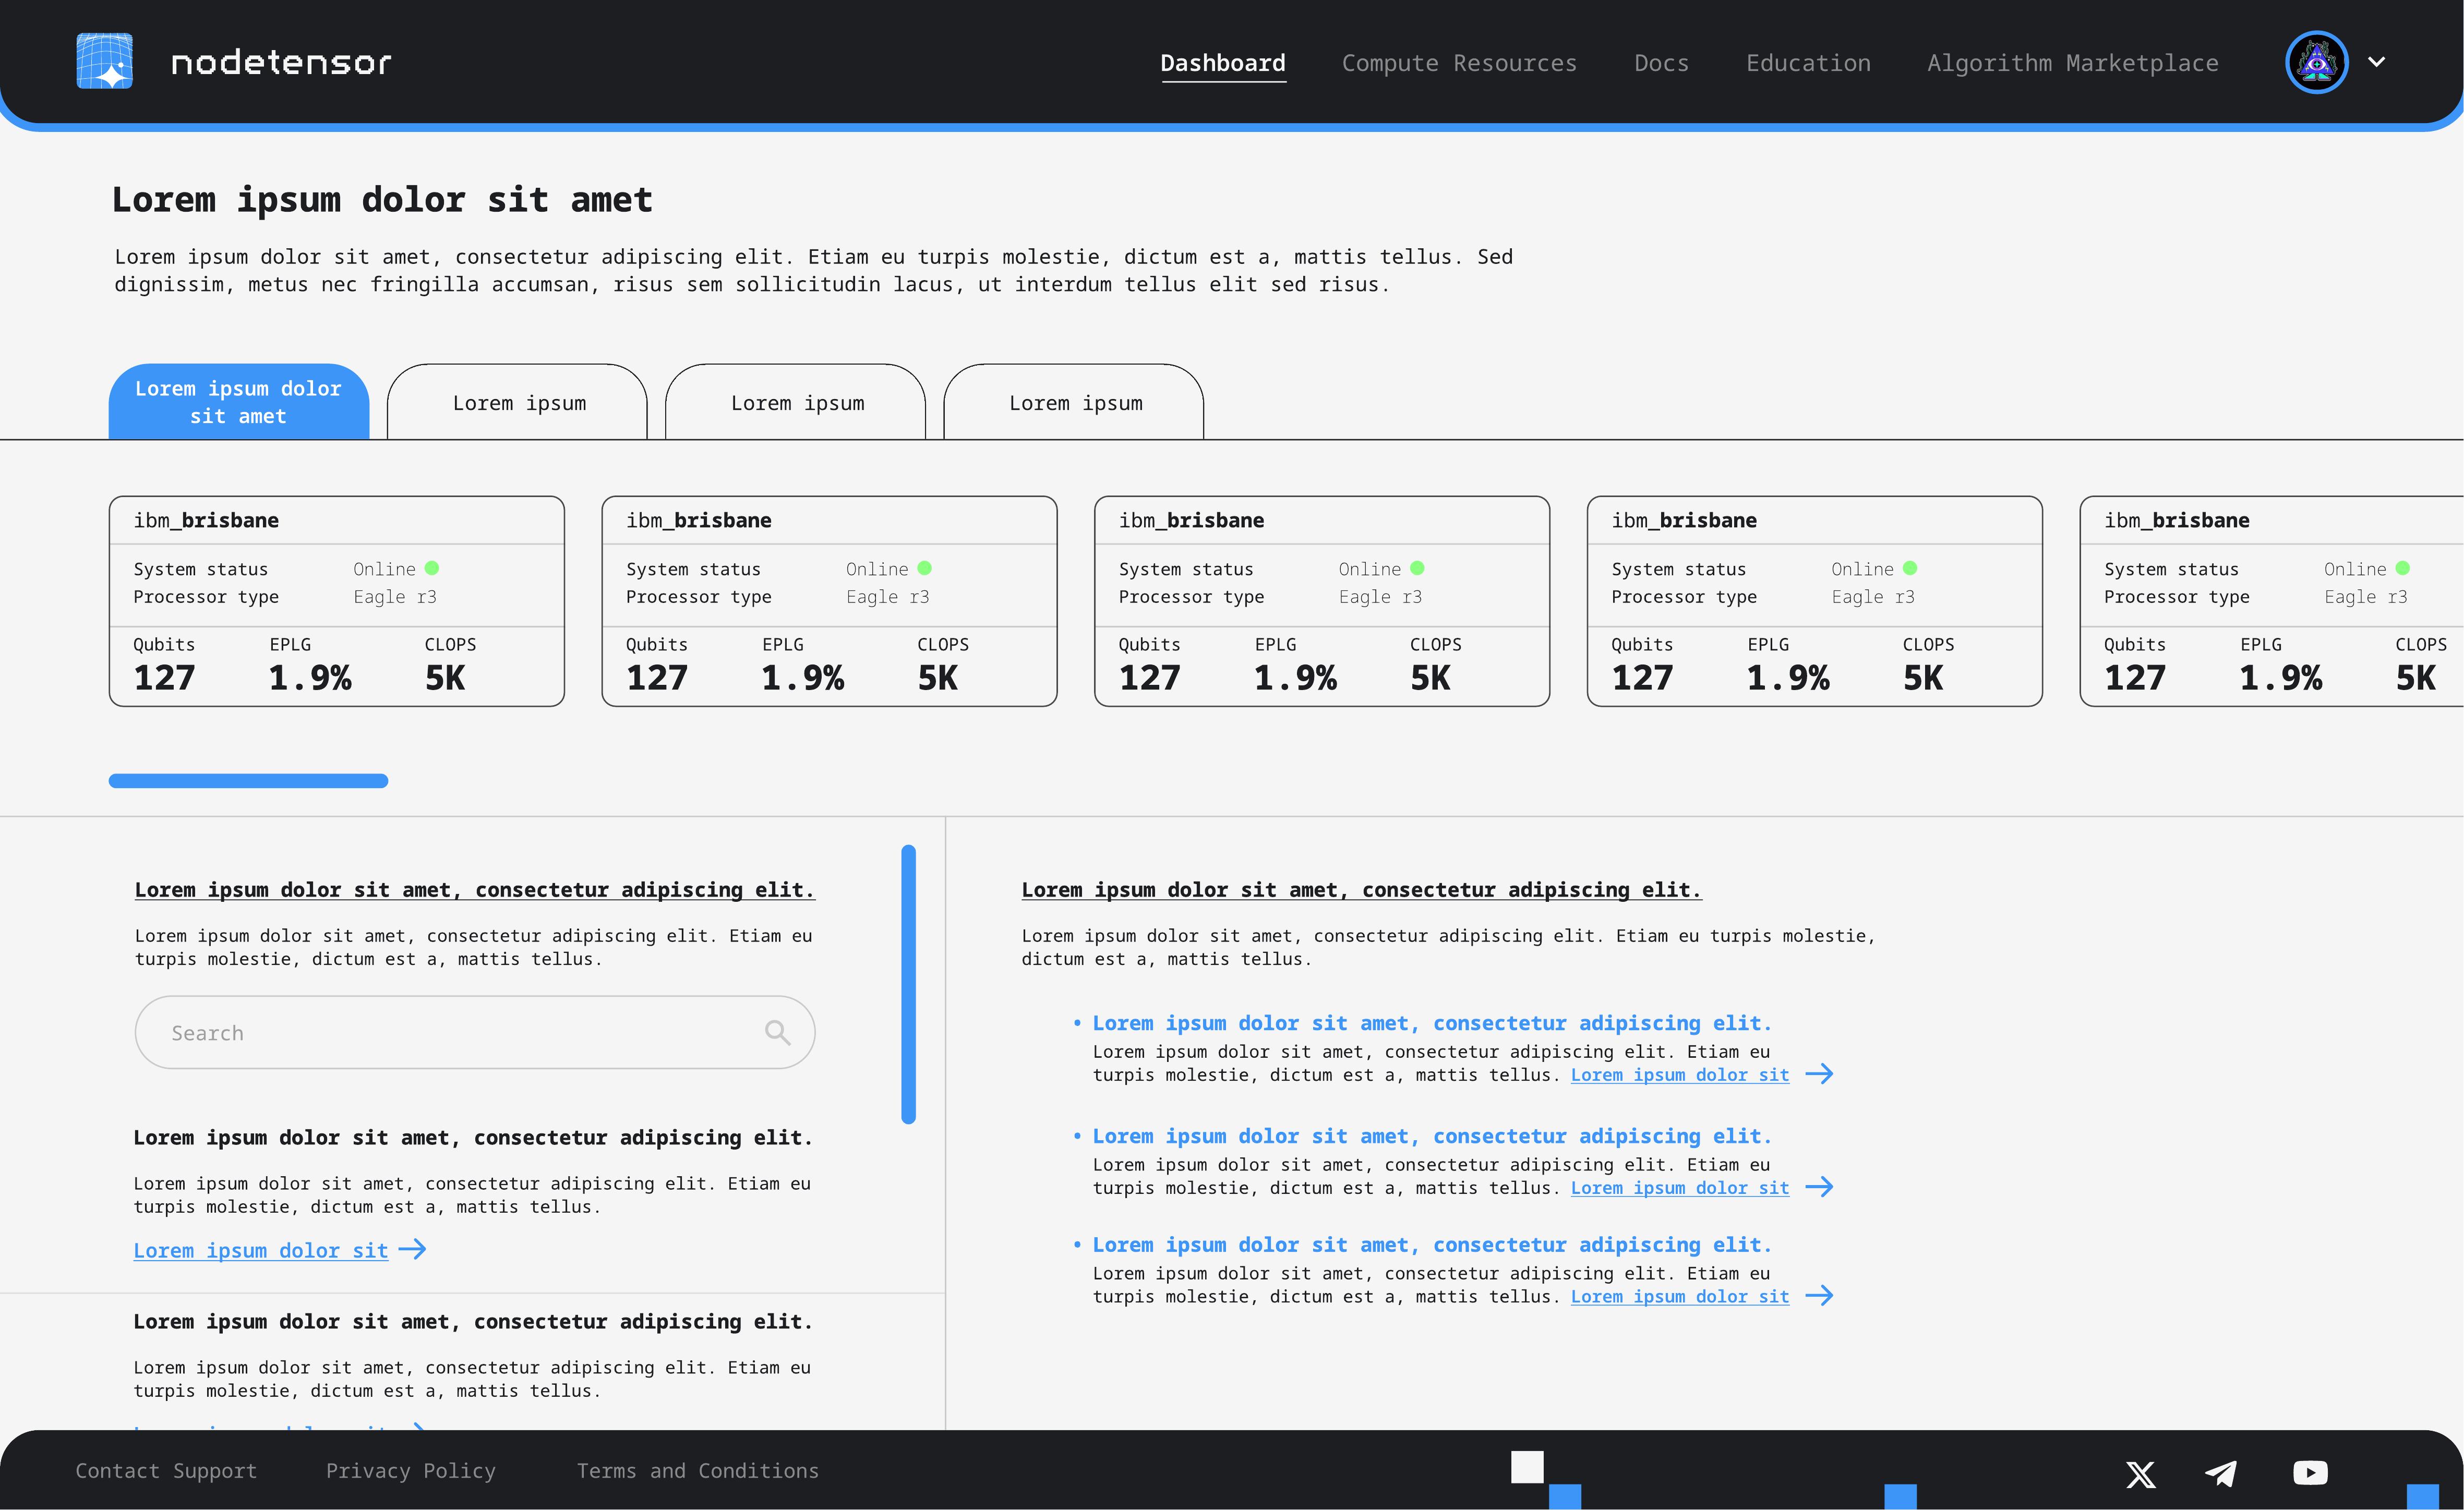Screen dimensions: 2464x1510
Task: Select the Dashboard menu item
Action: (x=1223, y=62)
